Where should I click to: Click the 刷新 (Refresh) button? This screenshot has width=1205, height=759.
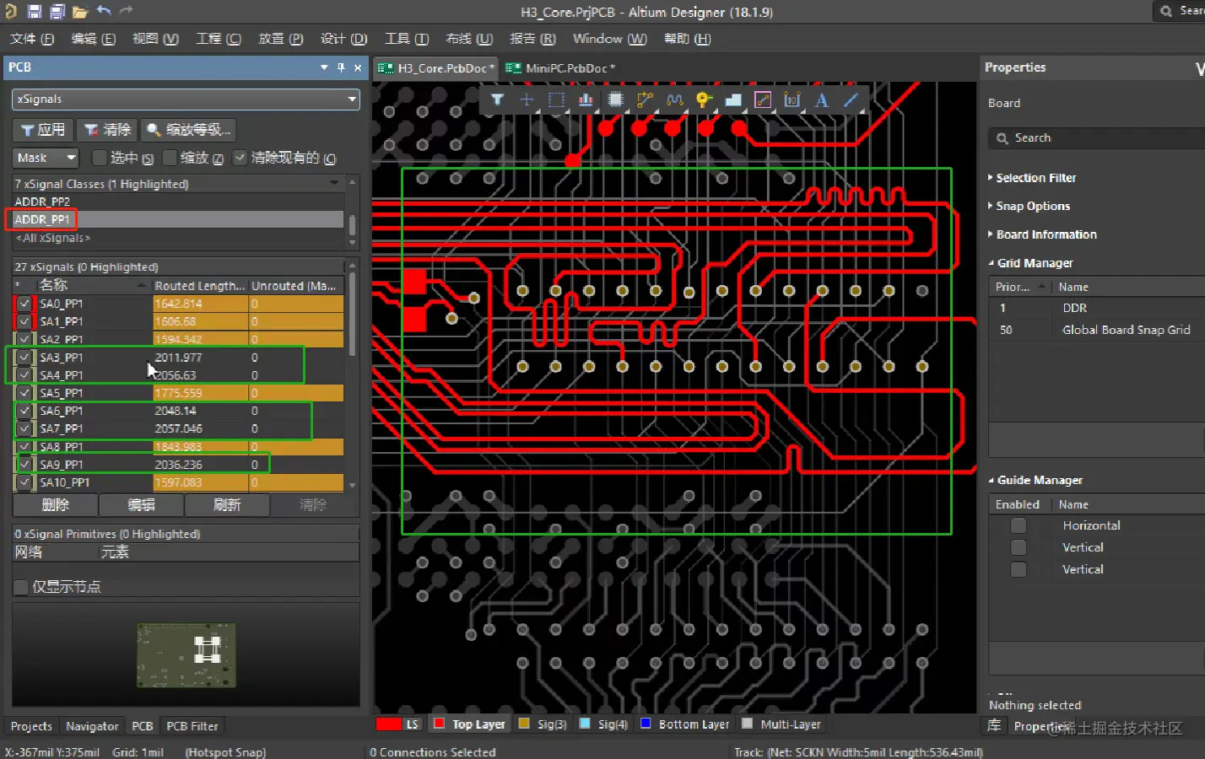pyautogui.click(x=227, y=505)
